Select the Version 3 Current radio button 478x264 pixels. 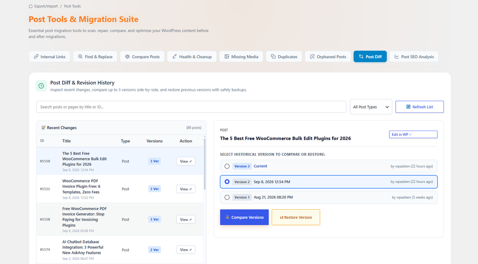(227, 166)
